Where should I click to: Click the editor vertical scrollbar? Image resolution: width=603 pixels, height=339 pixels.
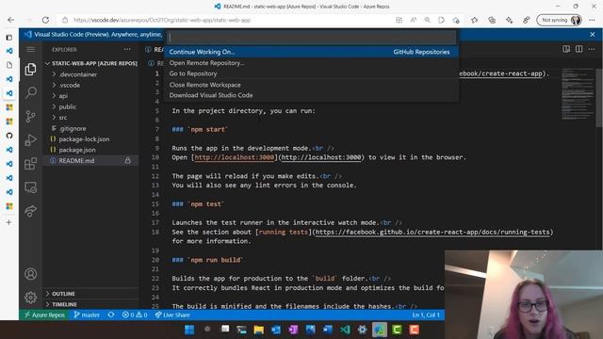(x=599, y=98)
